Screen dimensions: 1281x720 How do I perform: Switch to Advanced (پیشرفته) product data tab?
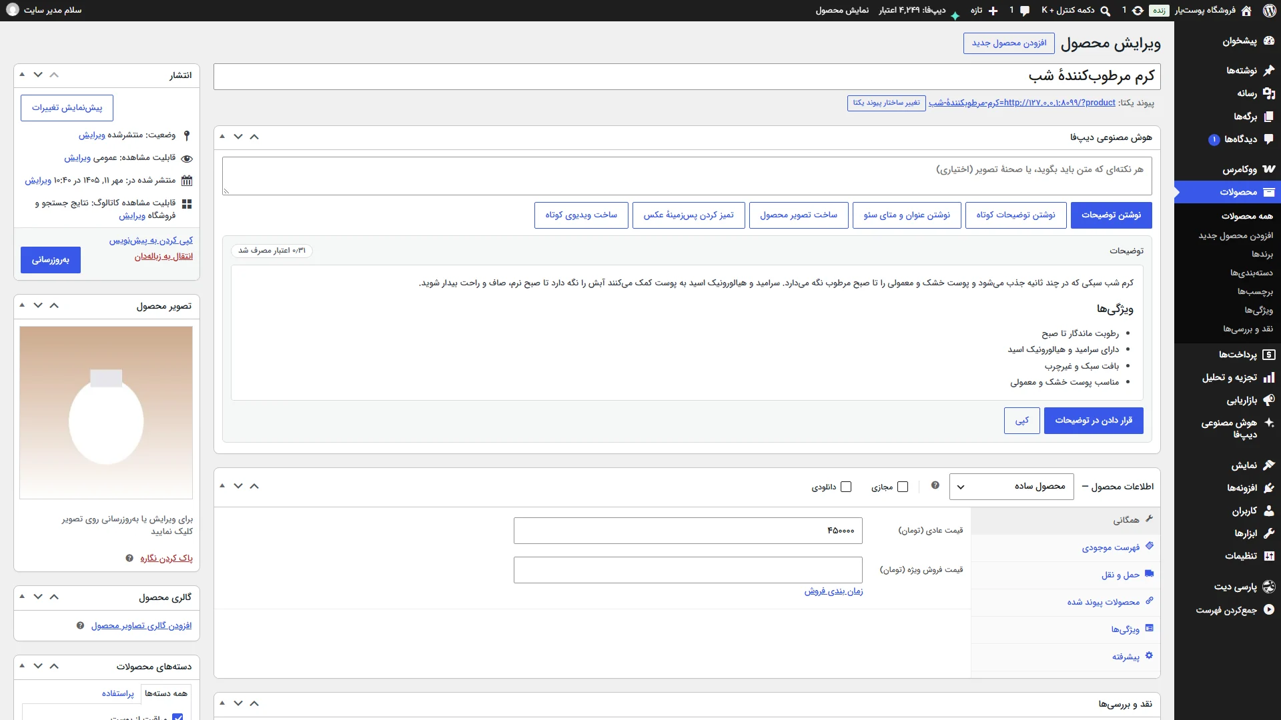click(1065, 657)
